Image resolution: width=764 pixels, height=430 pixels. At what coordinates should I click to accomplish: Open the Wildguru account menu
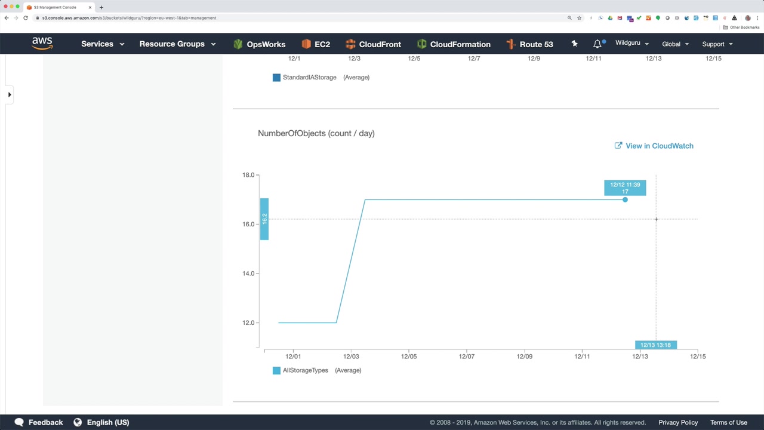[x=631, y=44]
